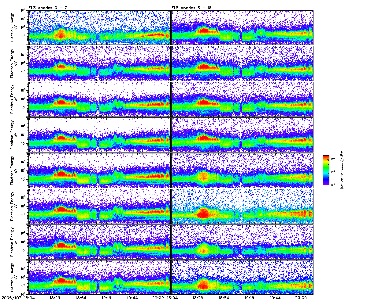Select the top spectrogram in Anodes 8-15 column

[243, 27]
